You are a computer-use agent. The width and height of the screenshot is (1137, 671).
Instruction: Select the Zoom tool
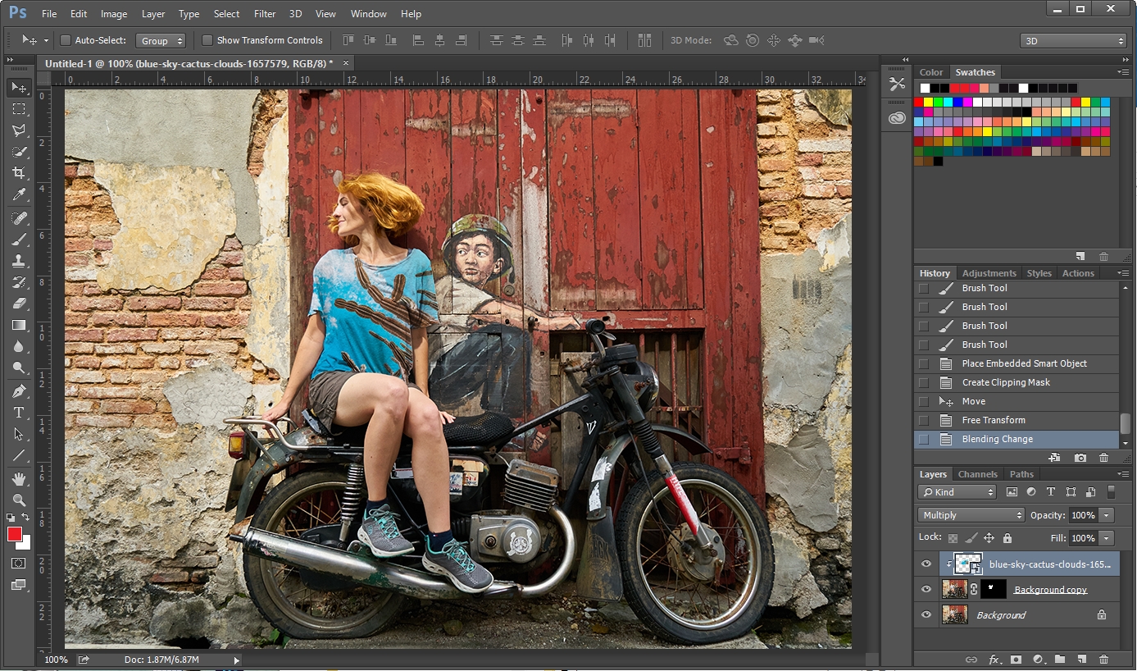(x=18, y=500)
